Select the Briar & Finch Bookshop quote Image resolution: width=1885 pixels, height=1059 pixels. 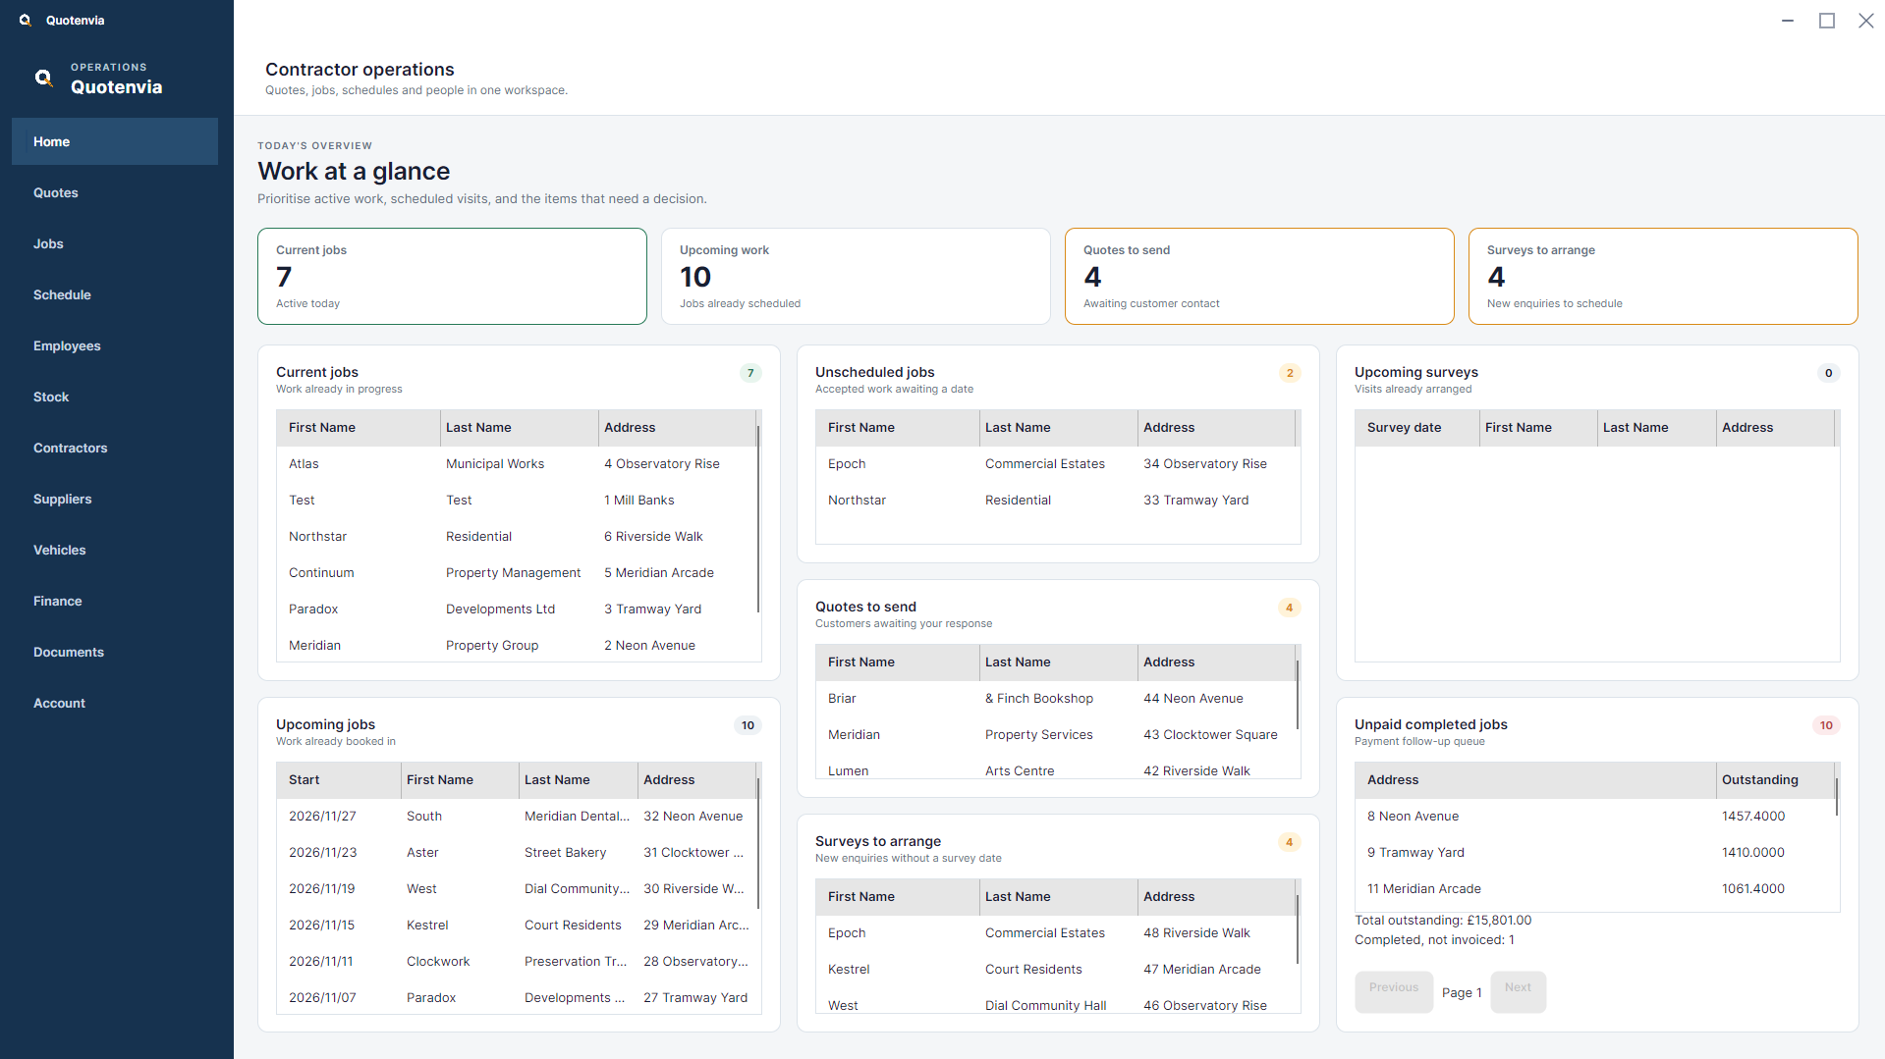pos(1056,698)
